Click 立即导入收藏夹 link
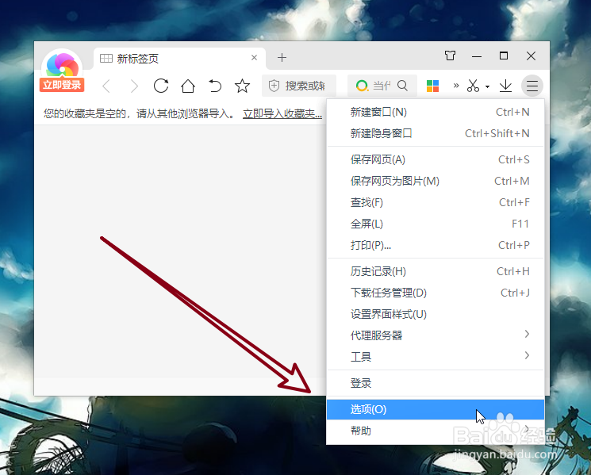Image resolution: width=591 pixels, height=475 pixels. click(282, 113)
